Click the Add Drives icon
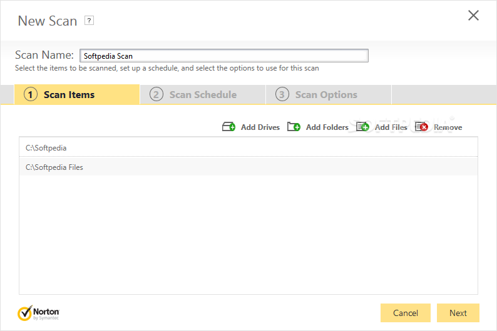Screen dimensions: 497x331 tap(228, 127)
